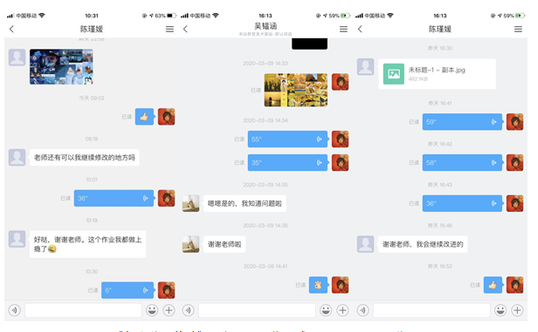Tap message 老师还有可以我继续修改的地方吗
538x332 pixels.
[x=85, y=158]
